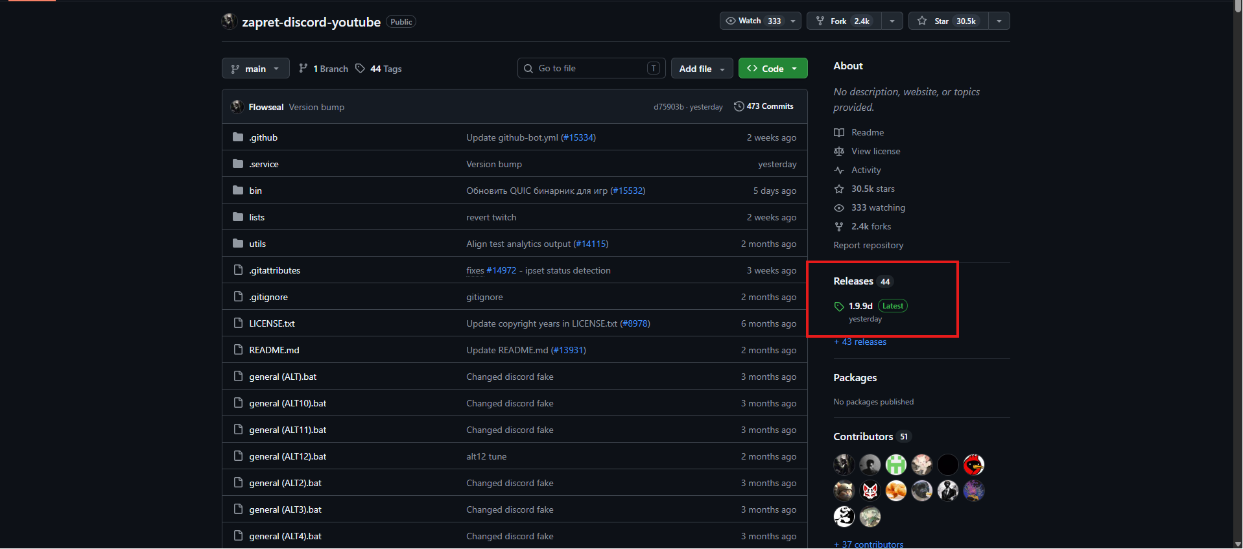1243x549 pixels.
Task: Open the "alt12 tune" commit message
Action: pyautogui.click(x=486, y=456)
